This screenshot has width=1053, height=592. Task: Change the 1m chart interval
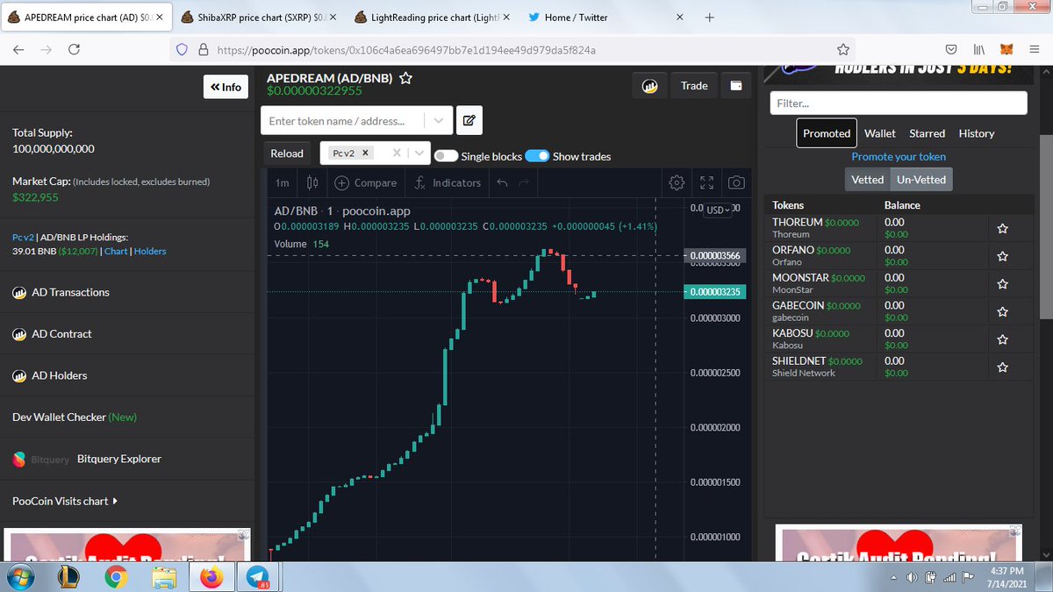pyautogui.click(x=282, y=182)
